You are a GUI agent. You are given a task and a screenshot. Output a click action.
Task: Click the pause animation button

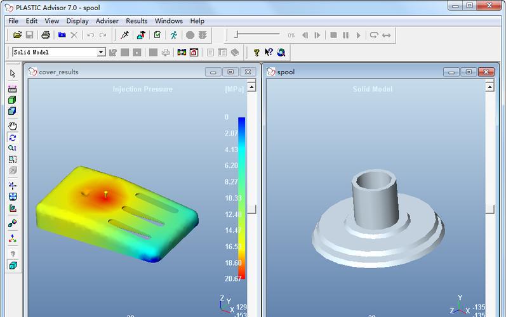pyautogui.click(x=345, y=35)
